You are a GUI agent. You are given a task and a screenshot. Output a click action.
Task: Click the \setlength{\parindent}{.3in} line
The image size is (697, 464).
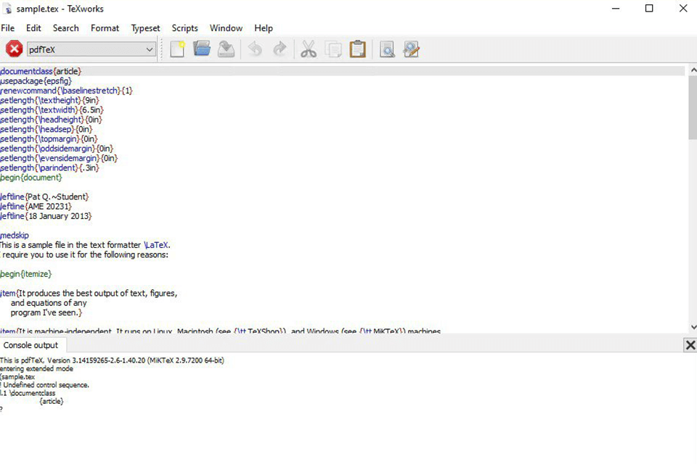(x=50, y=168)
